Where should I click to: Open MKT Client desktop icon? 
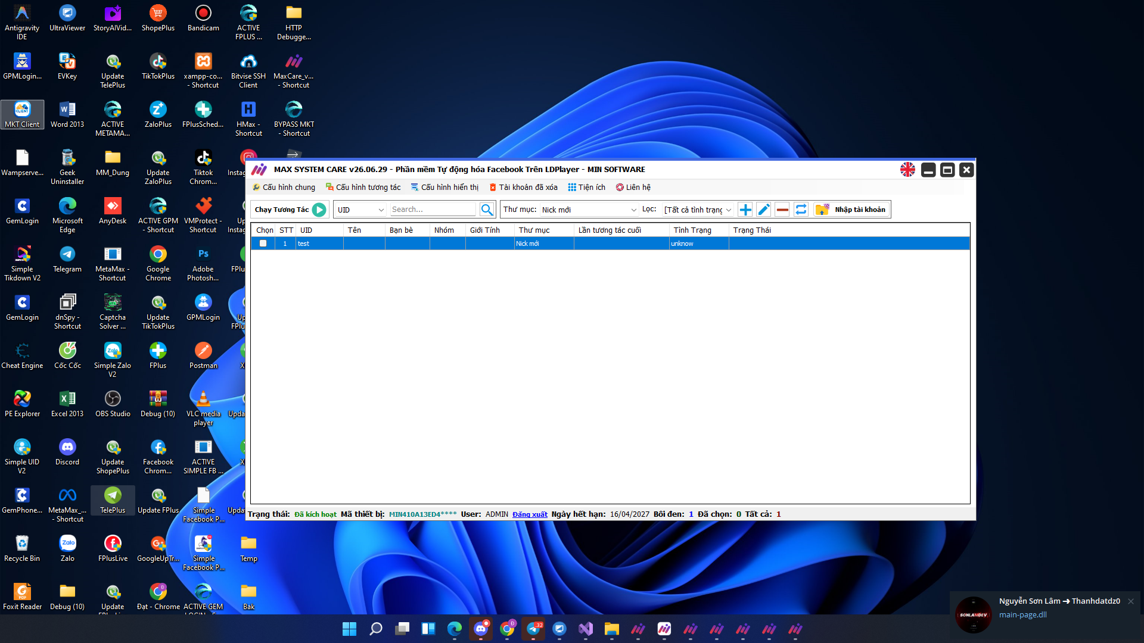point(22,114)
